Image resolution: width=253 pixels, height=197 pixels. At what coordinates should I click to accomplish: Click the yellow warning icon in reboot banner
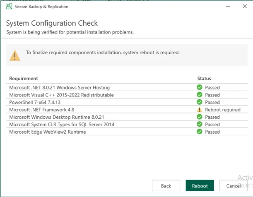(15, 55)
